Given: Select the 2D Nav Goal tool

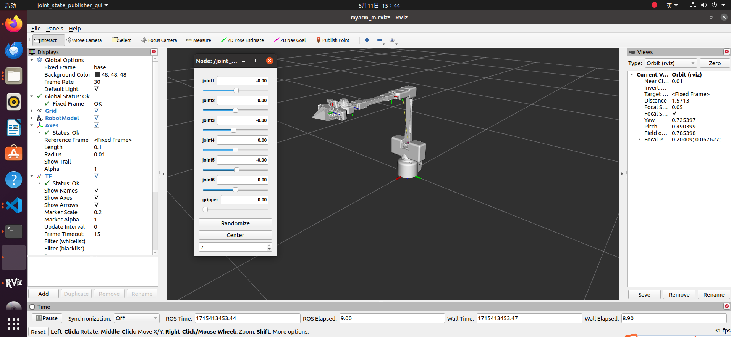Looking at the screenshot, I should tap(289, 40).
